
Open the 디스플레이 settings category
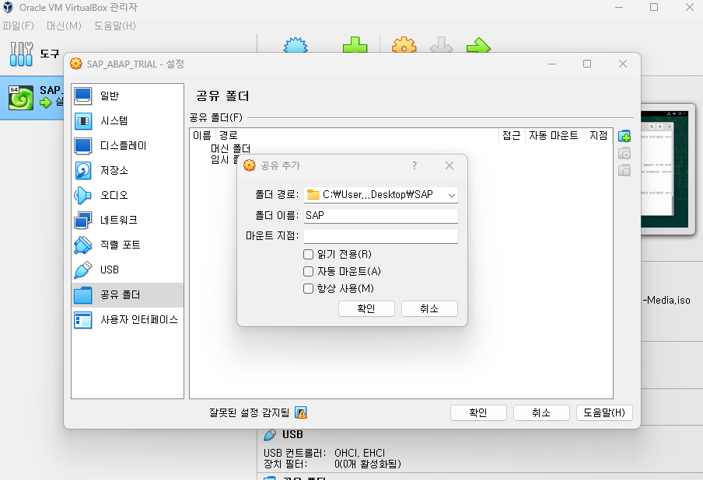128,145
